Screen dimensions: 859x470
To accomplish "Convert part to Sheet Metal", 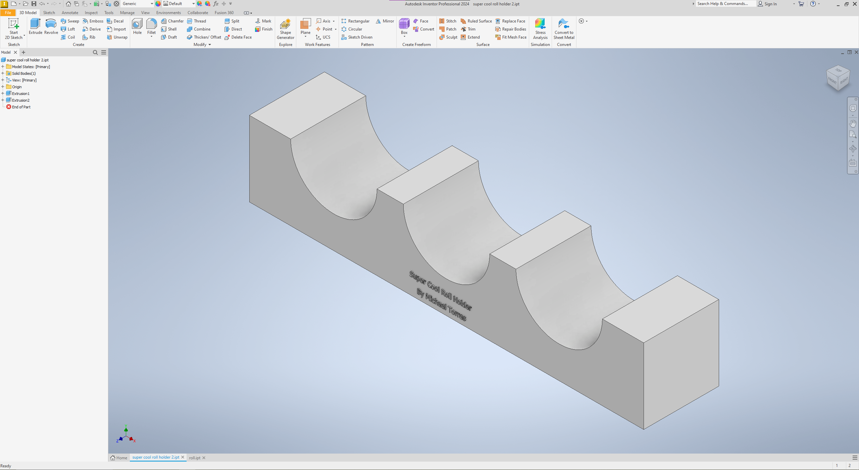I will coord(564,29).
